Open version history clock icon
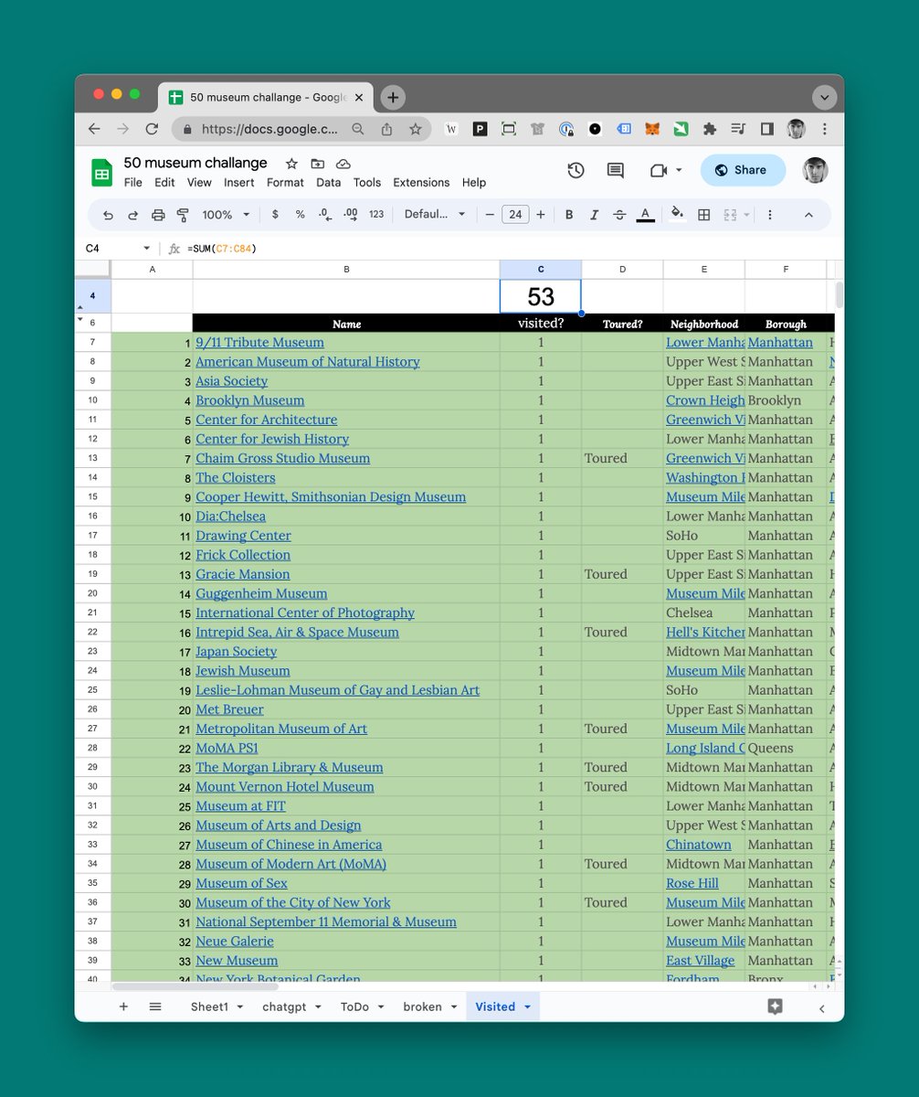 click(576, 170)
